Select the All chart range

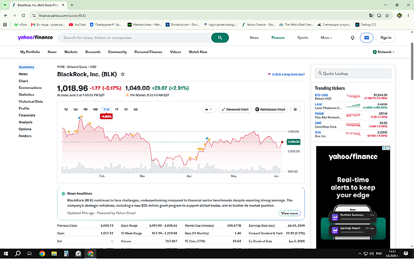[x=136, y=109]
